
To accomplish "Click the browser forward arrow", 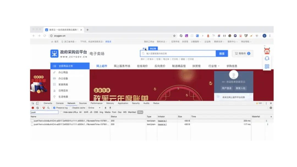I will 39,36.
